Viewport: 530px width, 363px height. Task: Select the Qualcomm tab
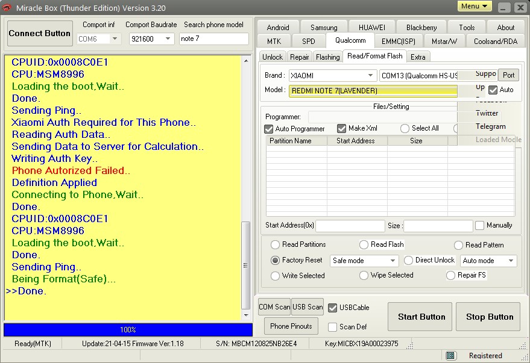(x=350, y=40)
